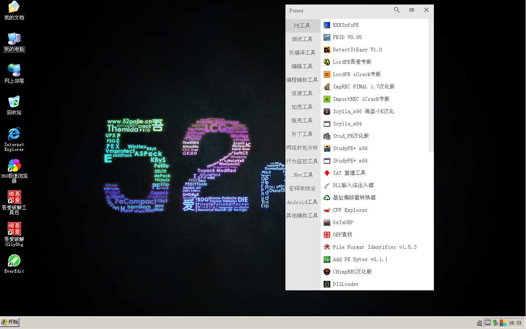
Task: Select the 加壳工具 category
Action: tap(303, 107)
